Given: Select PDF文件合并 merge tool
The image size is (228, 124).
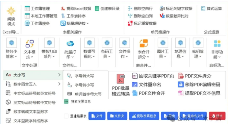Looking at the screenshot, I should (149, 93).
